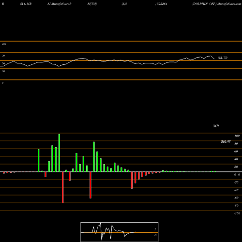Click the SI & MR header text
242x242 pixels.
[26, 4]
